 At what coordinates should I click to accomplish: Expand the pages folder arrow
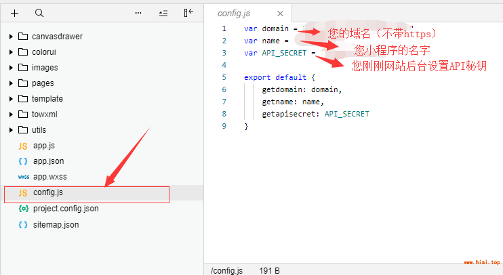click(11, 83)
